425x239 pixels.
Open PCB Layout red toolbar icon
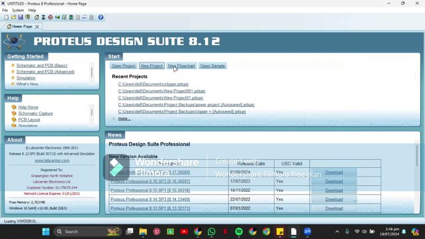50,17
